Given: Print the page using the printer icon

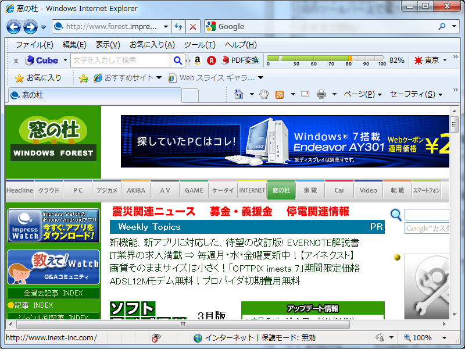Looking at the screenshot, I should 321,93.
